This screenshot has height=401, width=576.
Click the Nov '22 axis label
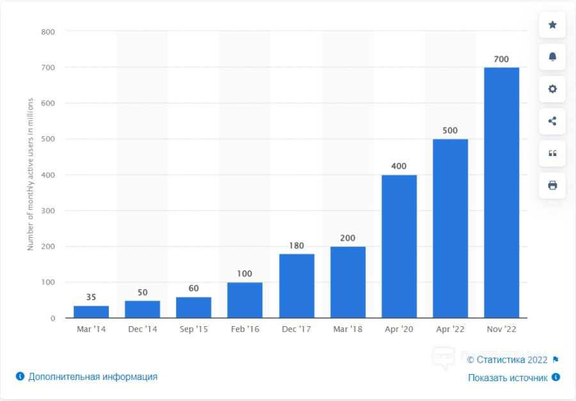click(x=501, y=329)
